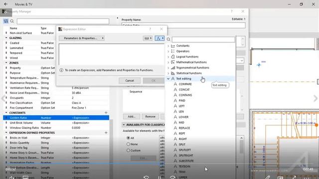Choose the COMPARE function
This screenshot has height=179, width=319.
(x=185, y=84)
